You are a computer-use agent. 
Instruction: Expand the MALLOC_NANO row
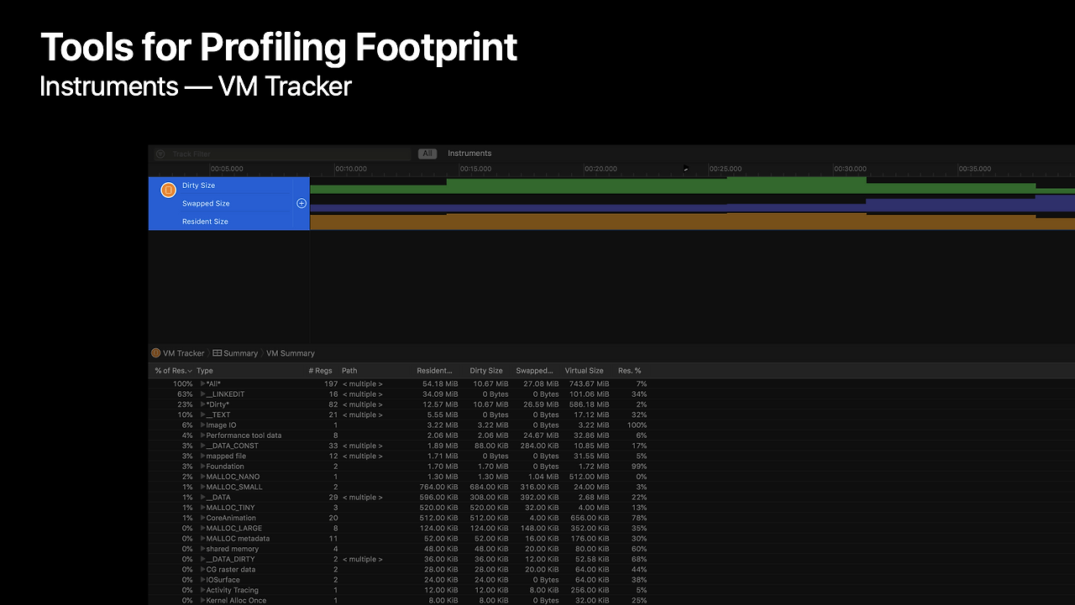tap(202, 477)
